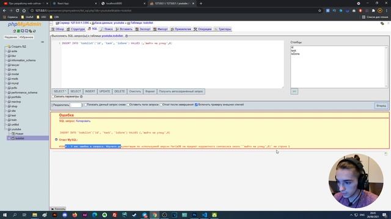Expand the performance_schema database

coord(6,92)
